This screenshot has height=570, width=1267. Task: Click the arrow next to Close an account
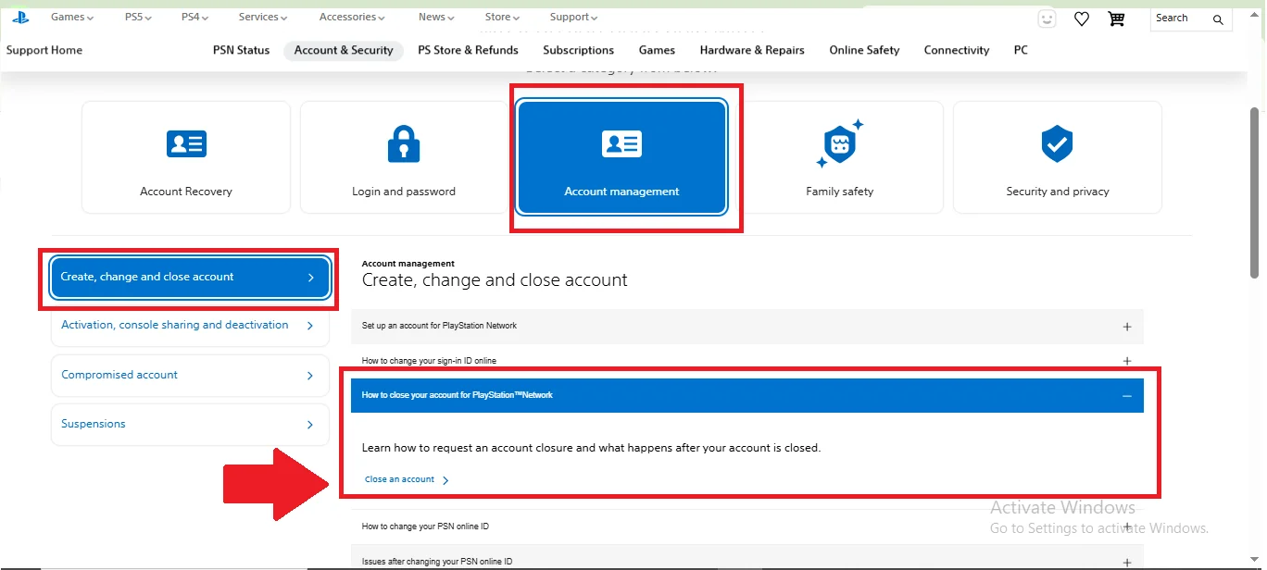[446, 480]
